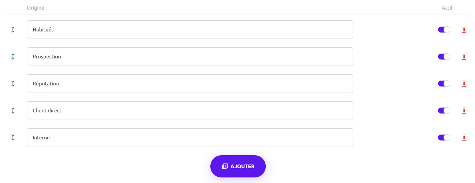Select the Interne origin input field

(190, 138)
